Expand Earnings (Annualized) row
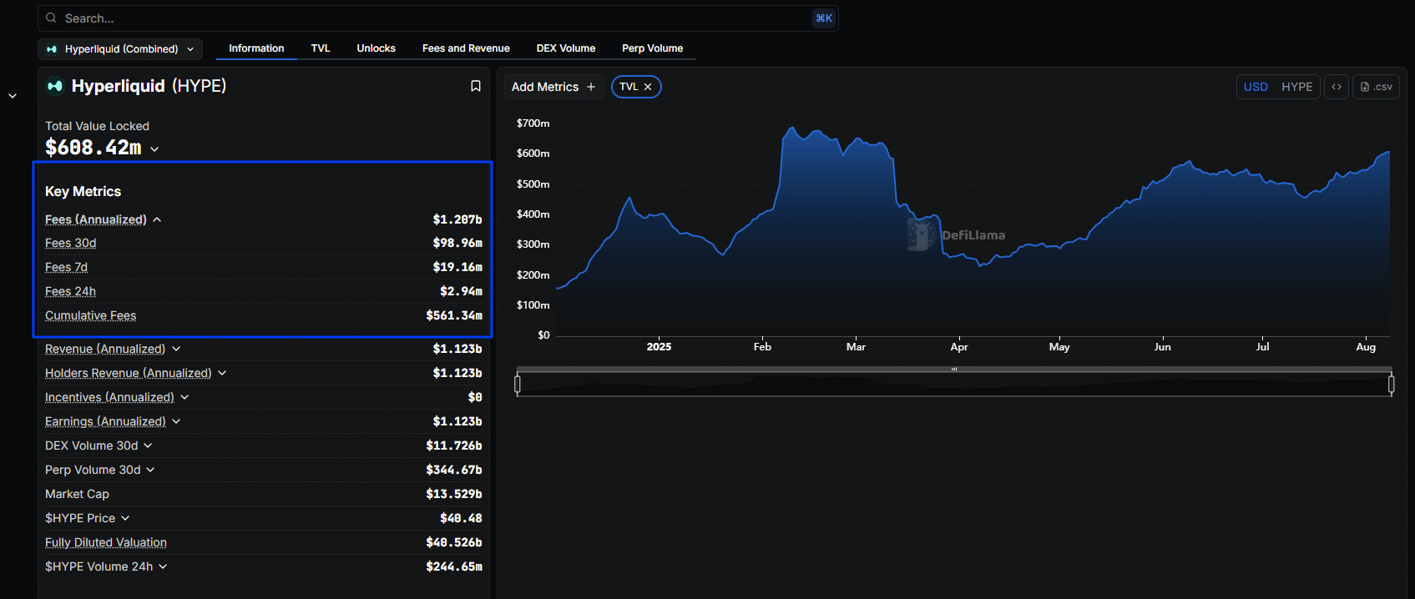Screen dimensions: 1415x599 (176, 421)
